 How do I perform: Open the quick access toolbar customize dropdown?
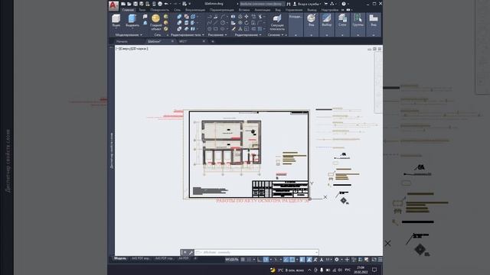[x=190, y=4]
